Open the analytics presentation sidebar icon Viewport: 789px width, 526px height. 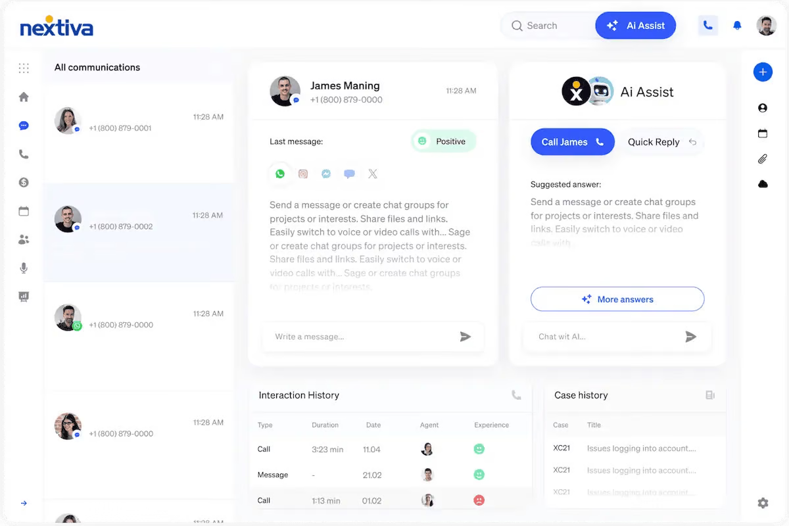[x=24, y=297]
